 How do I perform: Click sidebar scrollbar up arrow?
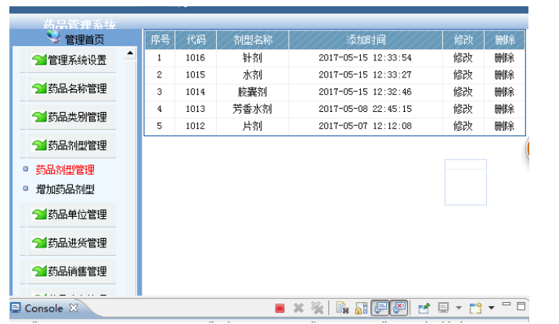point(130,53)
